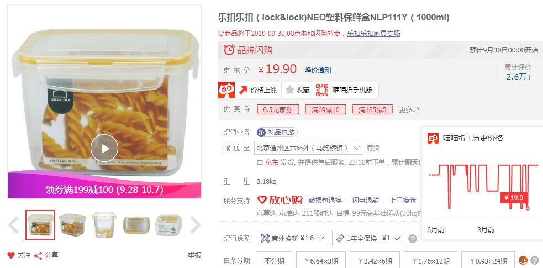Select the 满69减10 coupon
Screen dimensions: 543x268
325,110
